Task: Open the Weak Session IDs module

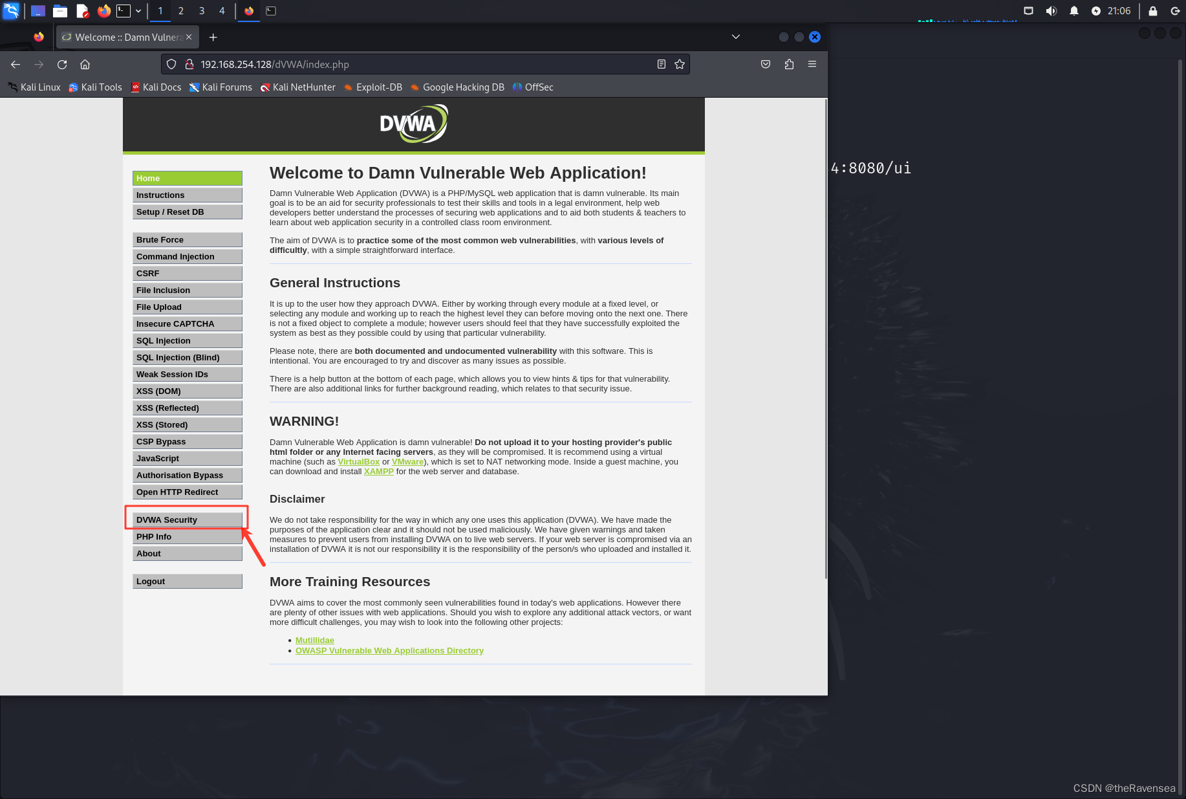Action: (188, 375)
